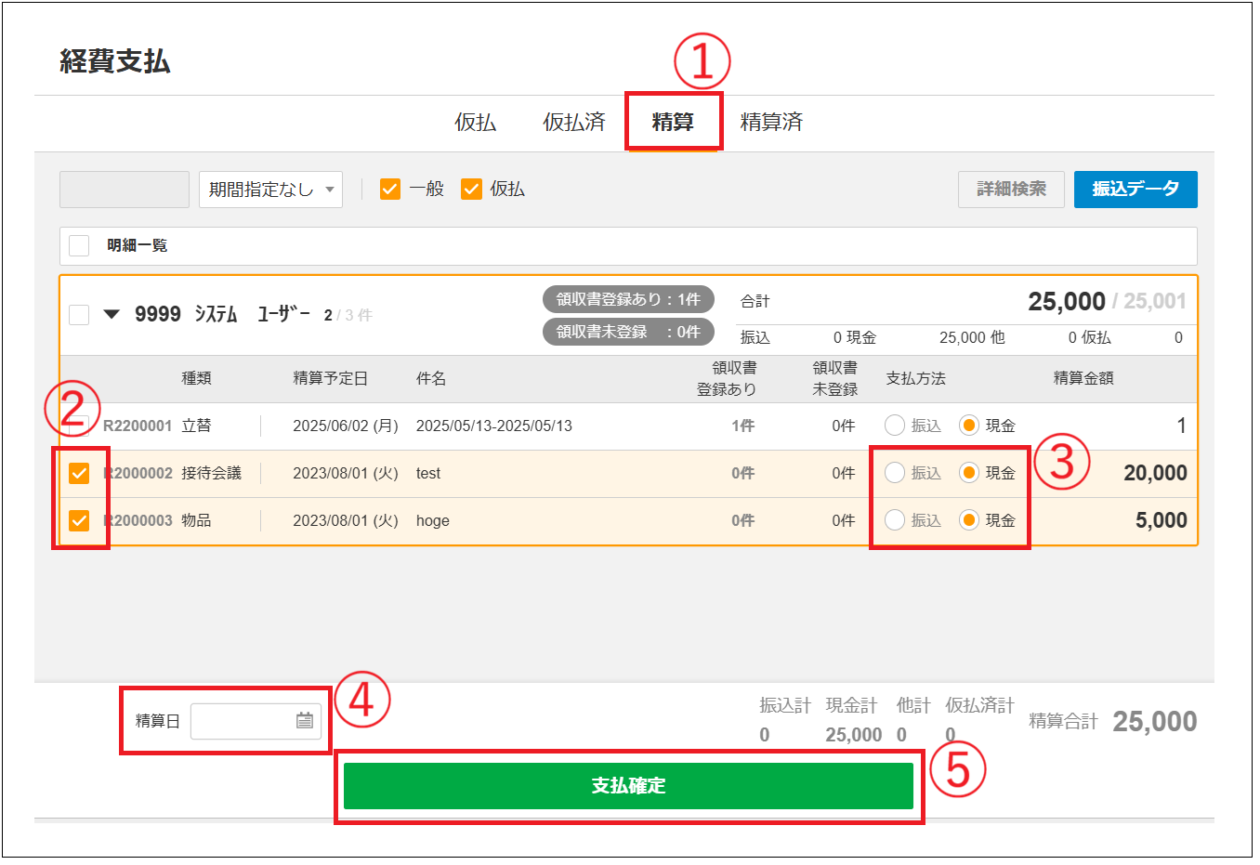Collapse the 9999 システム ユーザー group

[x=112, y=315]
